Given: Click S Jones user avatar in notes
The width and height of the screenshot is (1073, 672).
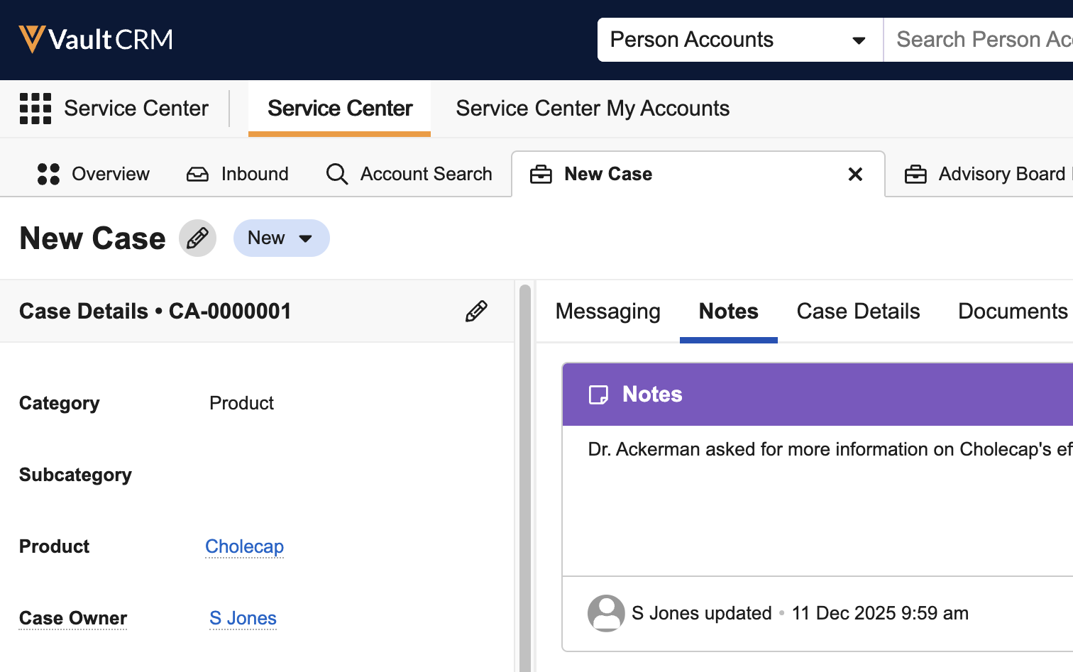Looking at the screenshot, I should point(606,613).
